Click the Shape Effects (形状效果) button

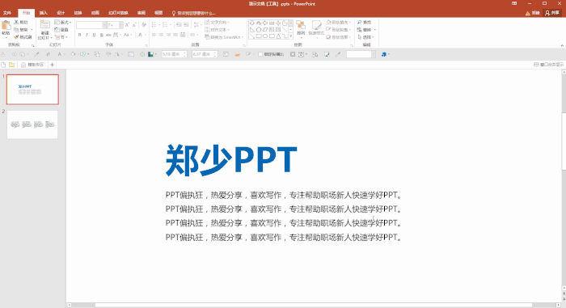click(339, 37)
